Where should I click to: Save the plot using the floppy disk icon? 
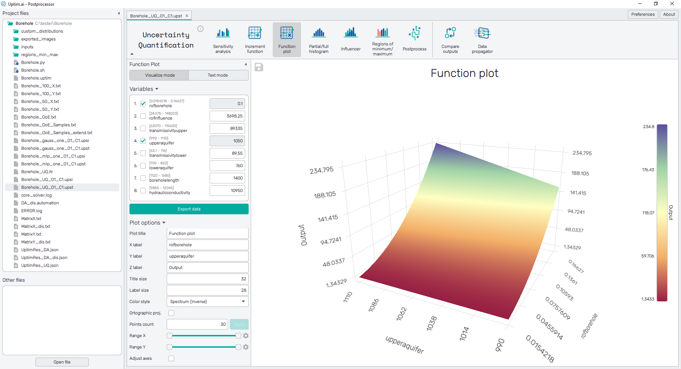point(259,67)
